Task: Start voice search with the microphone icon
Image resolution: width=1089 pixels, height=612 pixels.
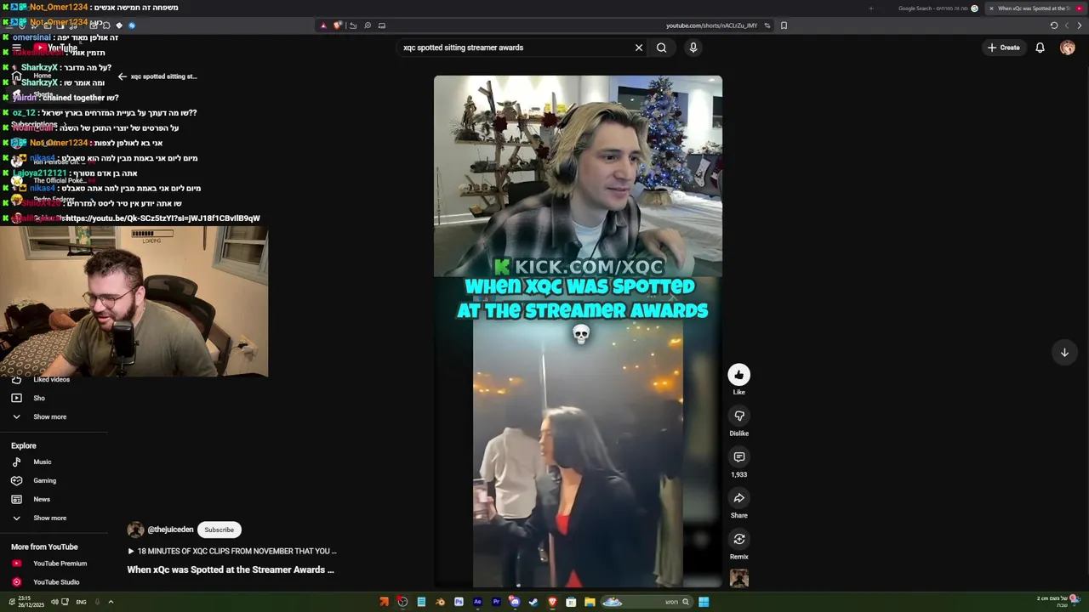Action: coord(693,48)
